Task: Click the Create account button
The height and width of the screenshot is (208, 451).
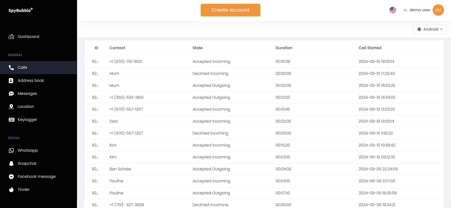Action: tap(231, 10)
